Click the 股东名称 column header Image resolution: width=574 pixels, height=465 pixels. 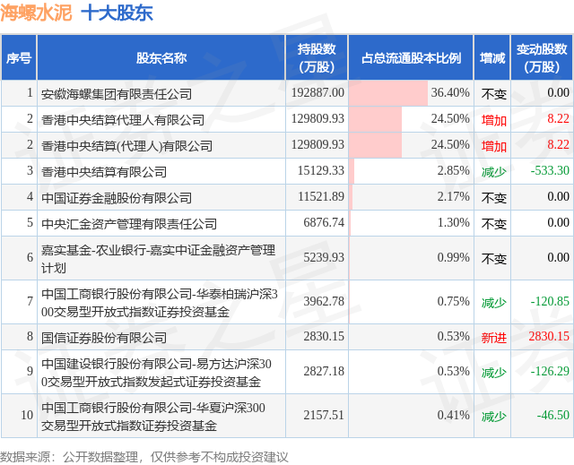click(x=161, y=57)
